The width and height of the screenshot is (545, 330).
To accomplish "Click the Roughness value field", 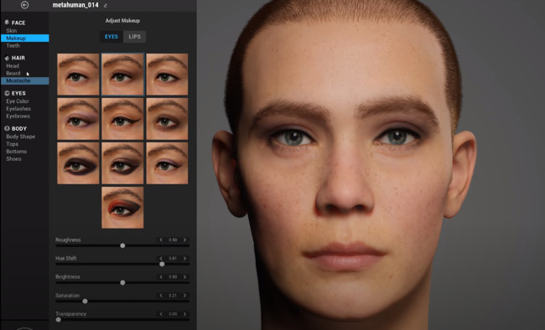I will 173,240.
